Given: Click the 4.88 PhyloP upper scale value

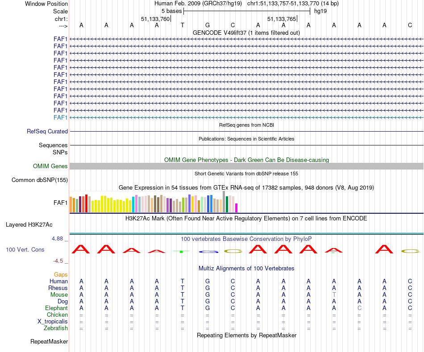Looking at the screenshot, I should click(57, 239).
